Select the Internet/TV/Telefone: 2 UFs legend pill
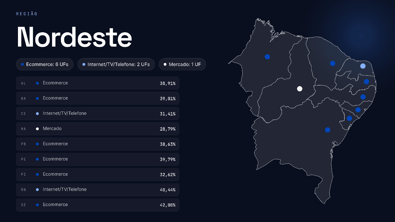395x222 pixels. (116, 64)
